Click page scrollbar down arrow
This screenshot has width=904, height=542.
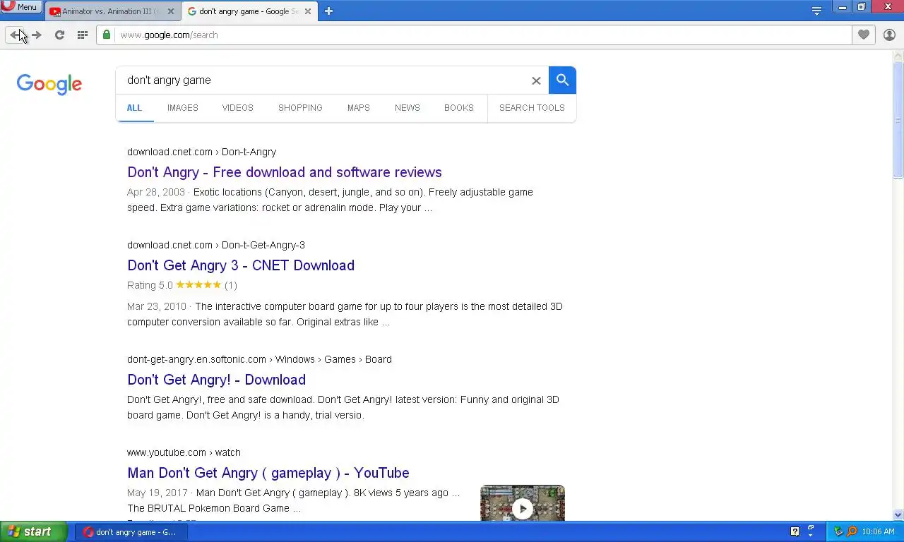pos(898,515)
